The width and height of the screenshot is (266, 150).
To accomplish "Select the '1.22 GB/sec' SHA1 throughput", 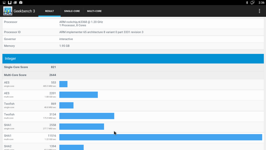I will pos(50,139).
